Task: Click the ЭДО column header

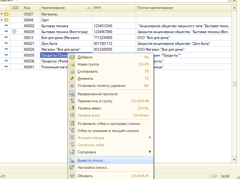Action: [16, 8]
